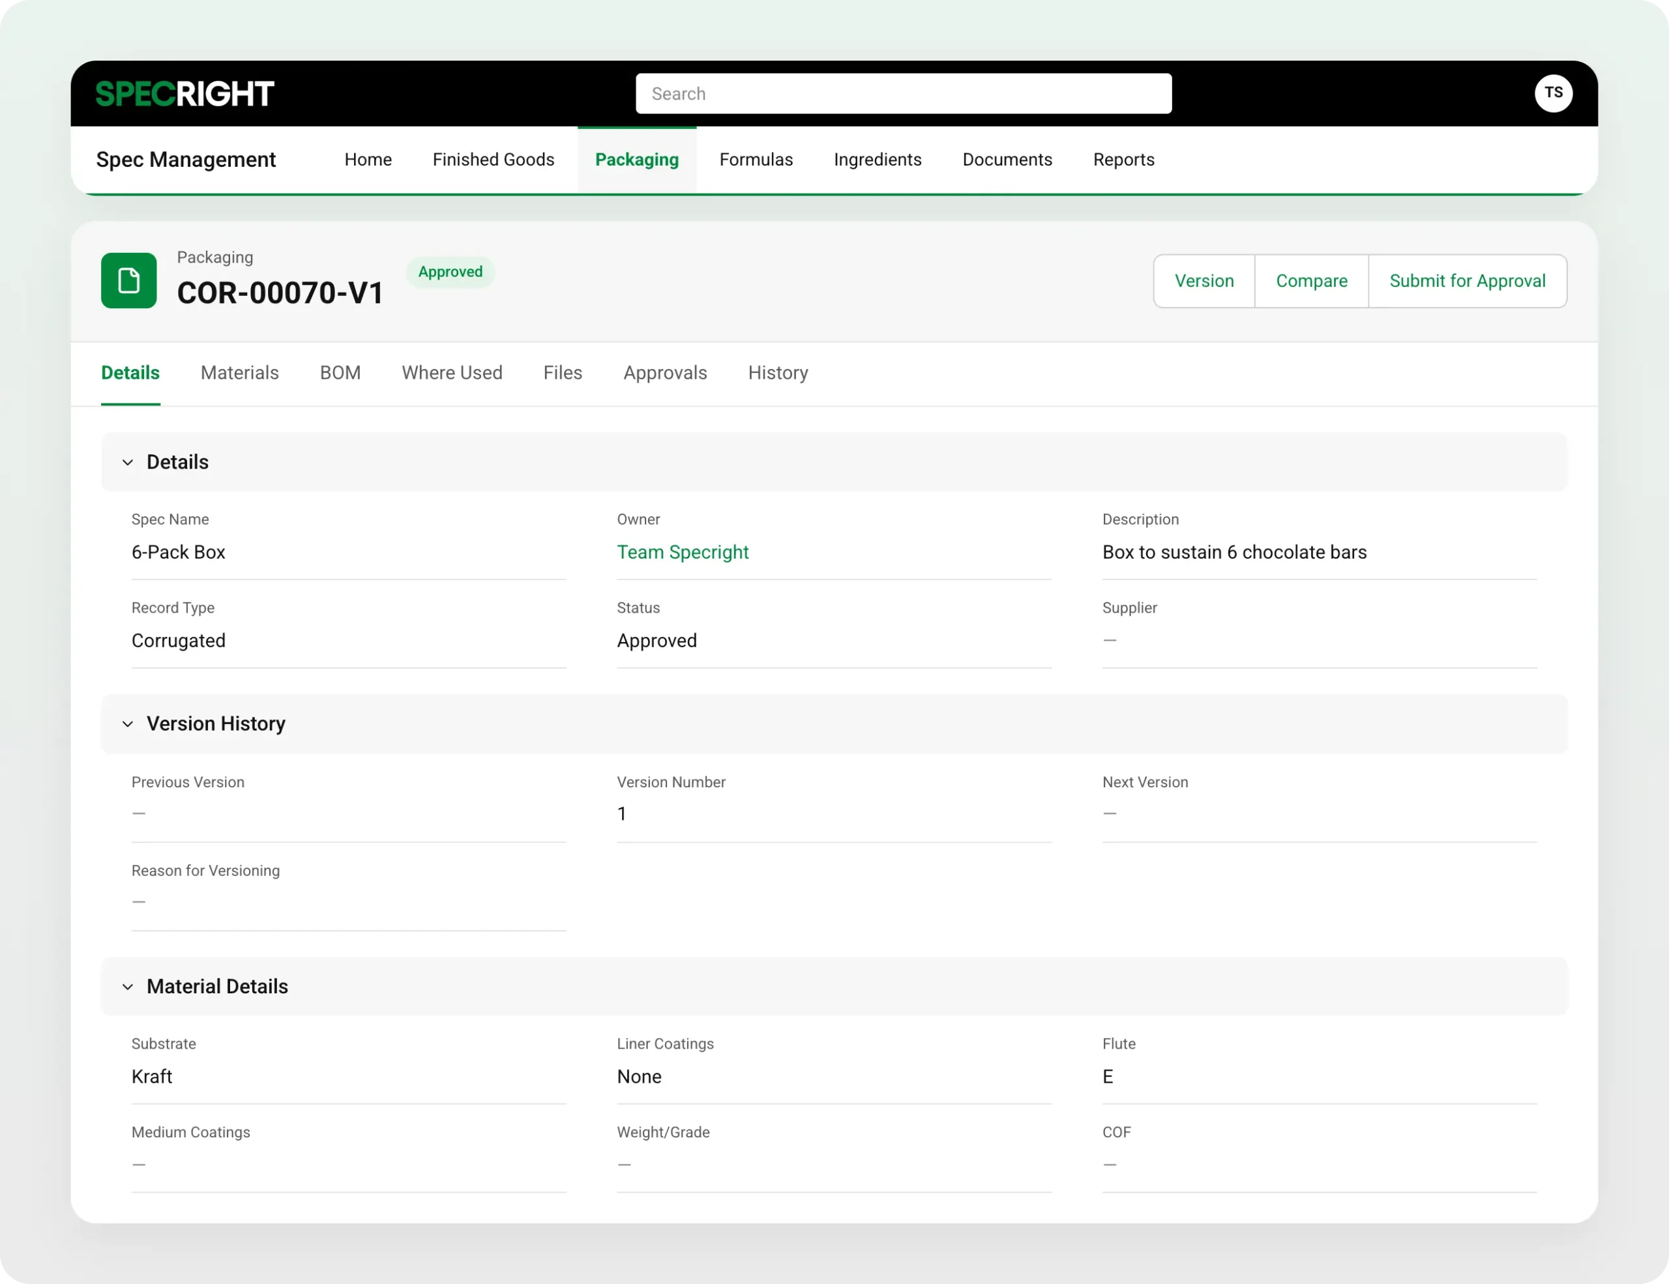1669x1284 pixels.
Task: Click the Kraft substrate value
Action: click(151, 1077)
